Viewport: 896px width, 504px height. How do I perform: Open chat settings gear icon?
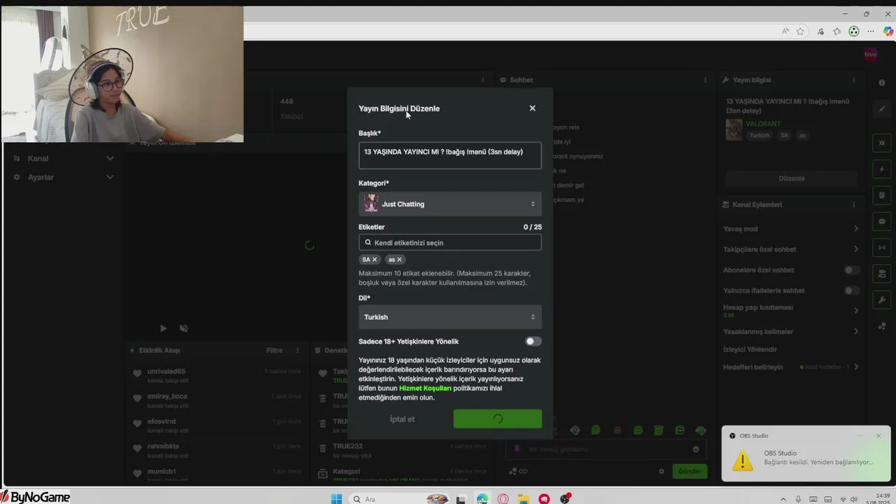661,472
